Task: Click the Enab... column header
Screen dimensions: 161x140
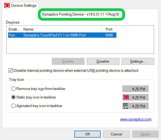Action: click(x=14, y=29)
